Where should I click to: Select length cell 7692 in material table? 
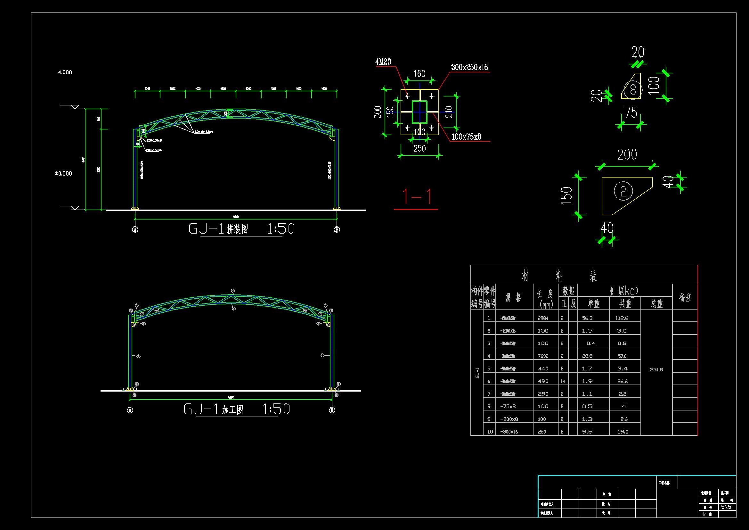point(543,356)
